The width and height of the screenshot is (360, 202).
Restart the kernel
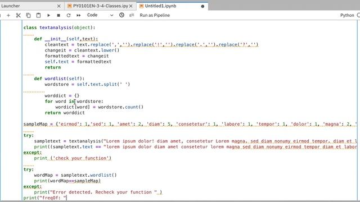(69, 15)
